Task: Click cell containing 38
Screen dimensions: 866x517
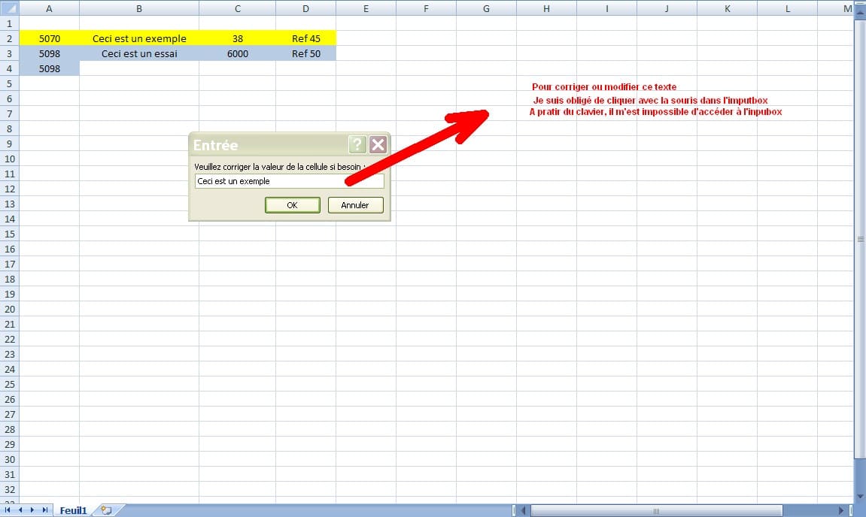Action: (x=238, y=38)
